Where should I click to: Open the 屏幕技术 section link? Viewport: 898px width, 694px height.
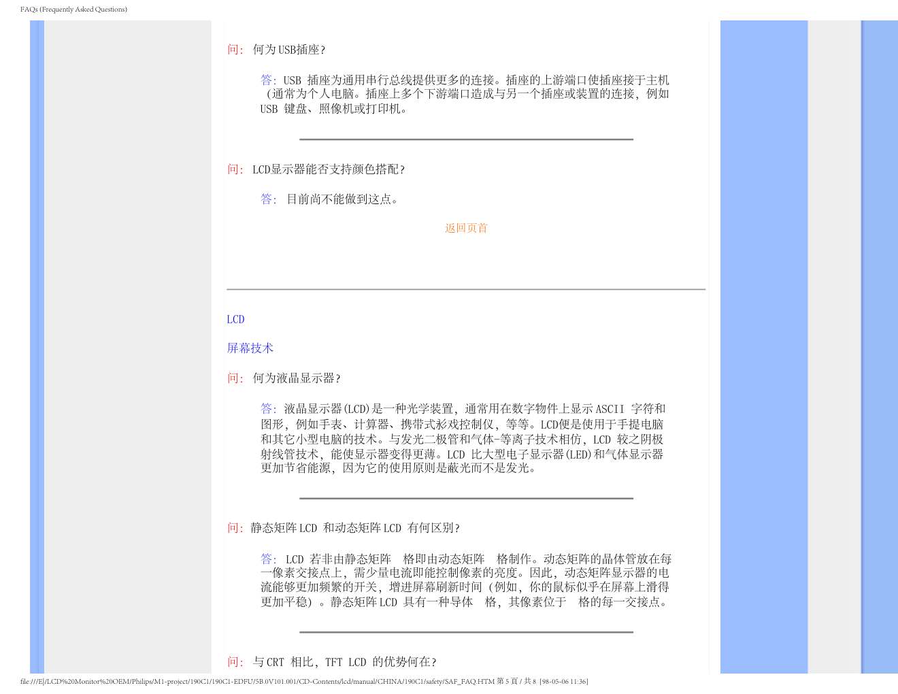coord(250,348)
